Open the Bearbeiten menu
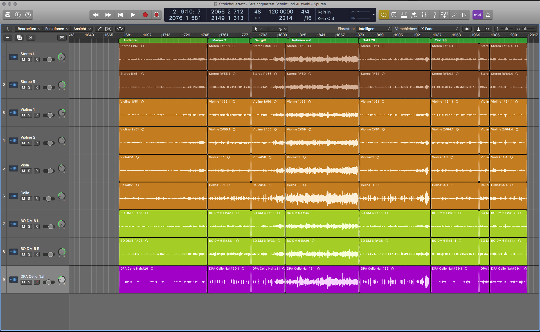Image resolution: width=540 pixels, height=332 pixels. (29, 29)
